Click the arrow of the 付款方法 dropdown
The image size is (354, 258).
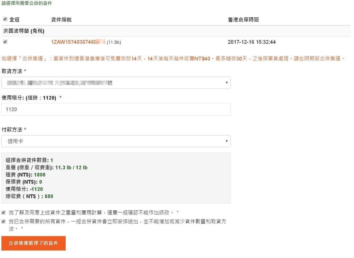pos(226,141)
